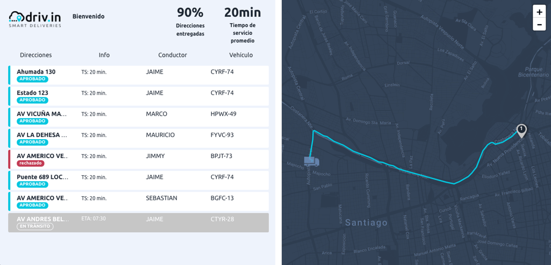
Task: Select the AV LA DEHESA delivery row
Action: (x=138, y=138)
